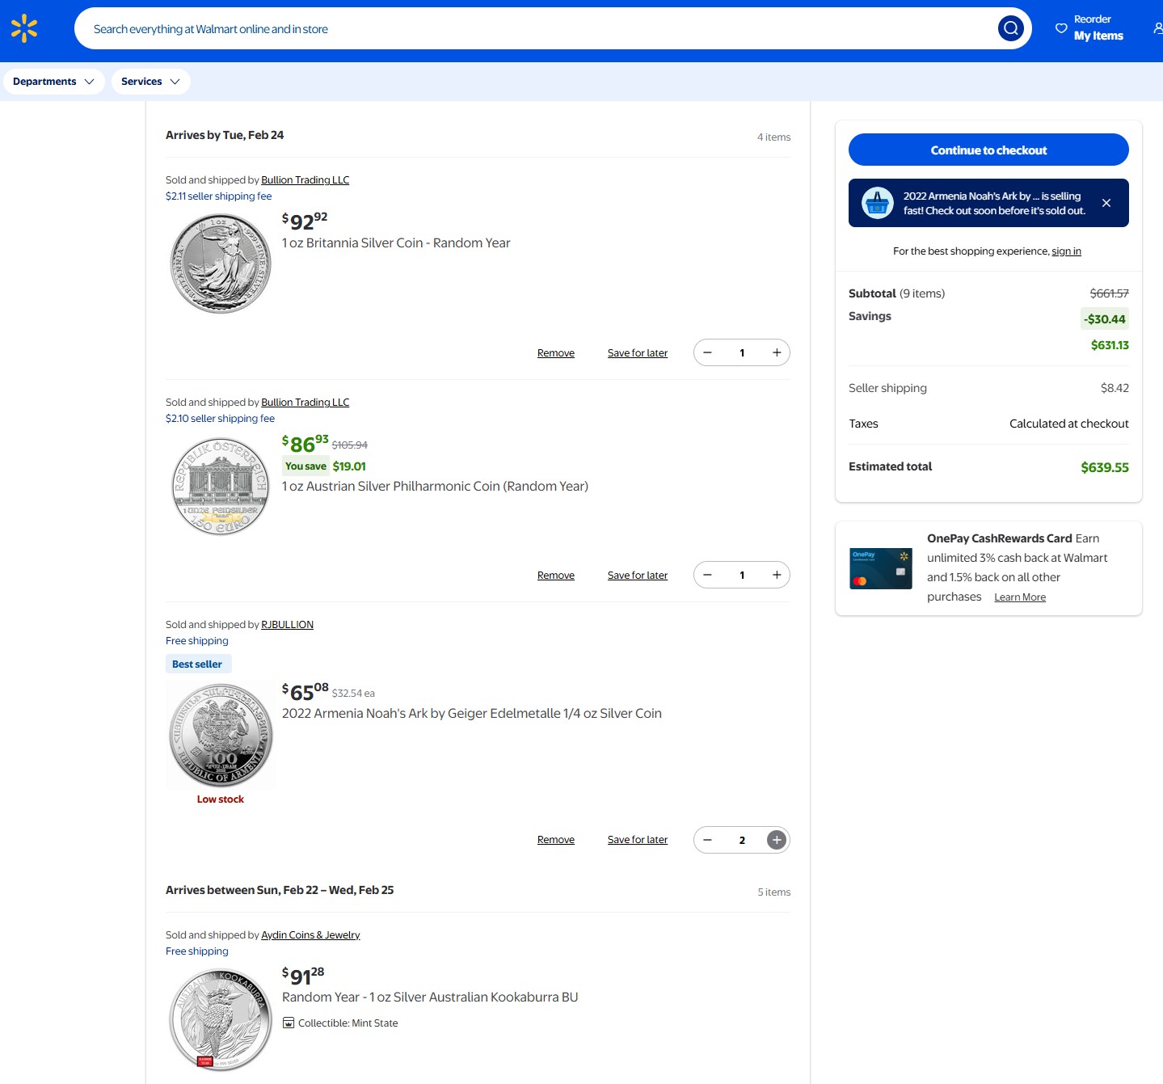Click Continue to checkout button

pos(988,150)
